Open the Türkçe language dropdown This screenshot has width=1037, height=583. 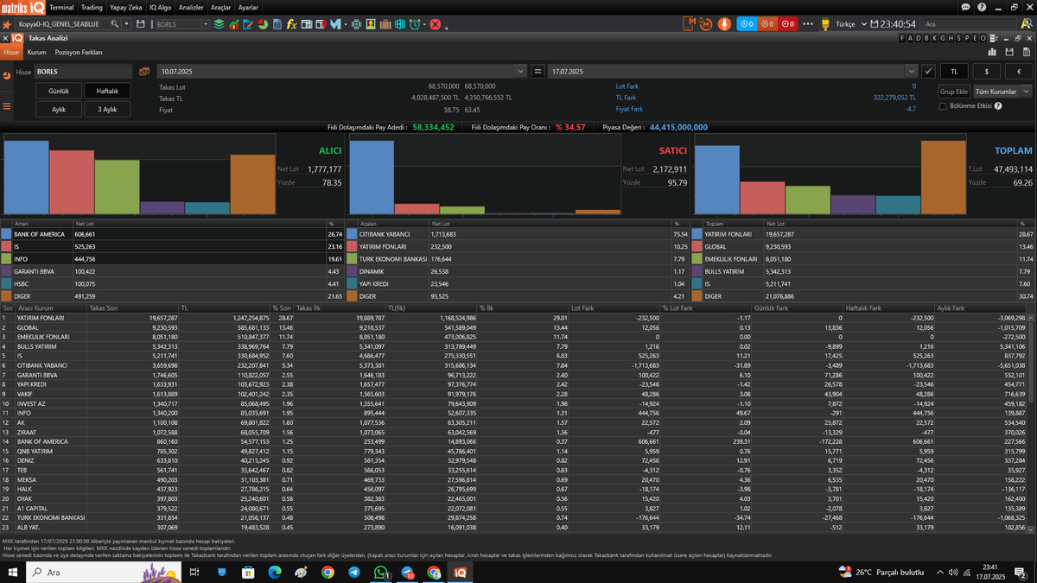pos(851,24)
